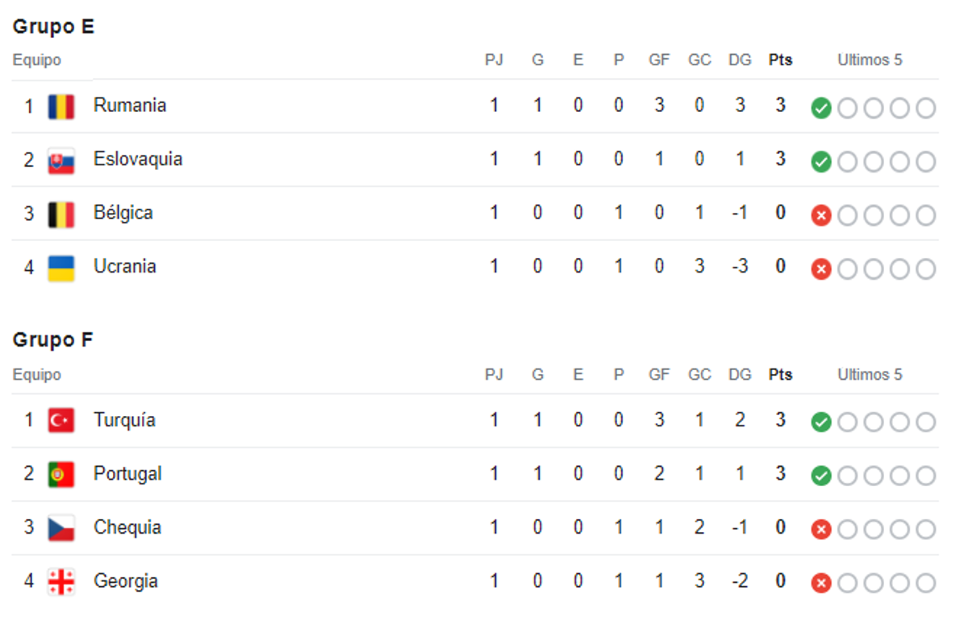The image size is (968, 628).
Task: Click the Grupo F DG column header
Action: click(740, 375)
